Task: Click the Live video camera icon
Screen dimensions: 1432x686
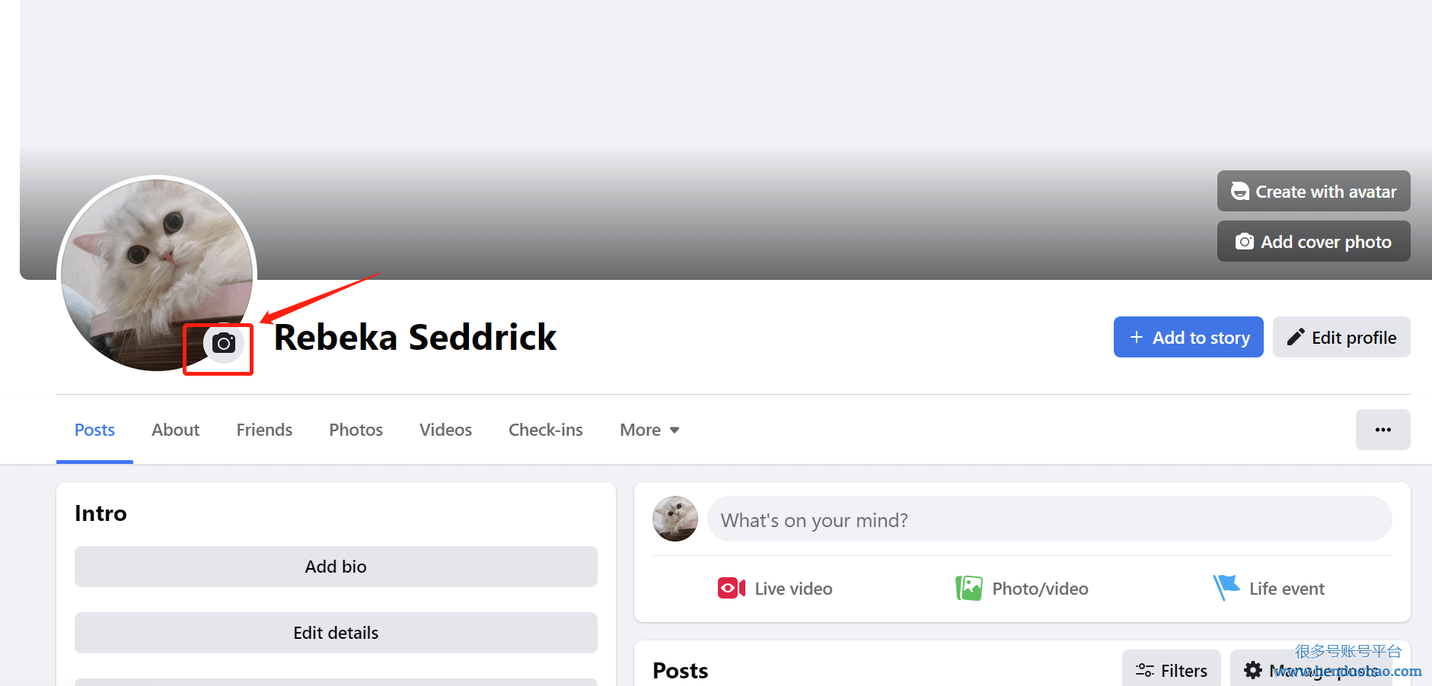Action: coord(732,588)
